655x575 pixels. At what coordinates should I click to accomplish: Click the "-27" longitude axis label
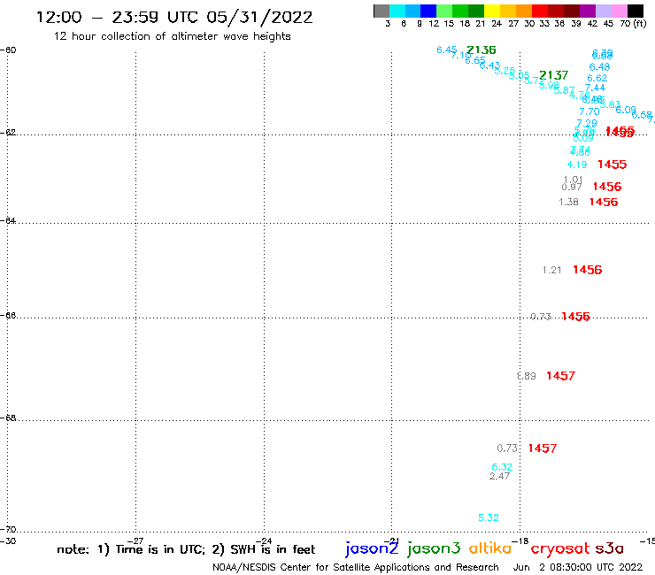135,541
